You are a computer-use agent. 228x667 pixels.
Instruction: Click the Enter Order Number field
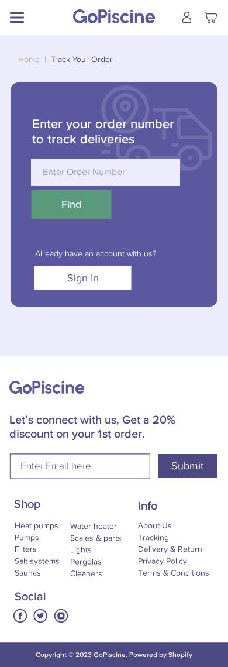click(105, 172)
